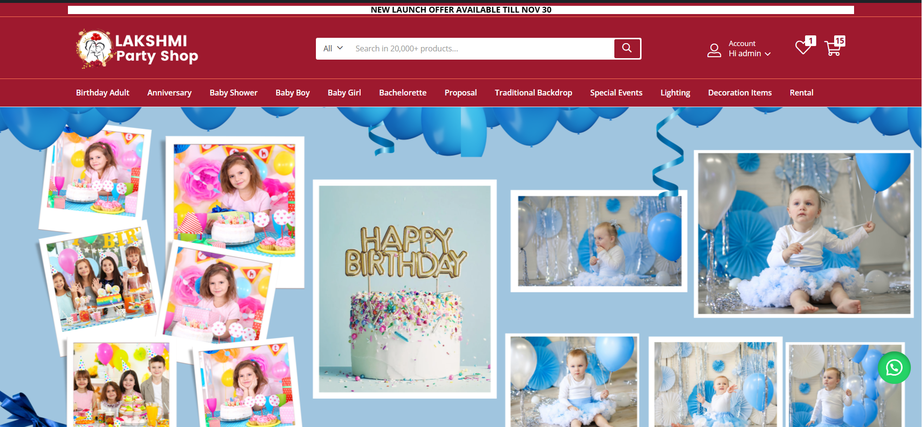Go to Rental menu item

[x=801, y=93]
